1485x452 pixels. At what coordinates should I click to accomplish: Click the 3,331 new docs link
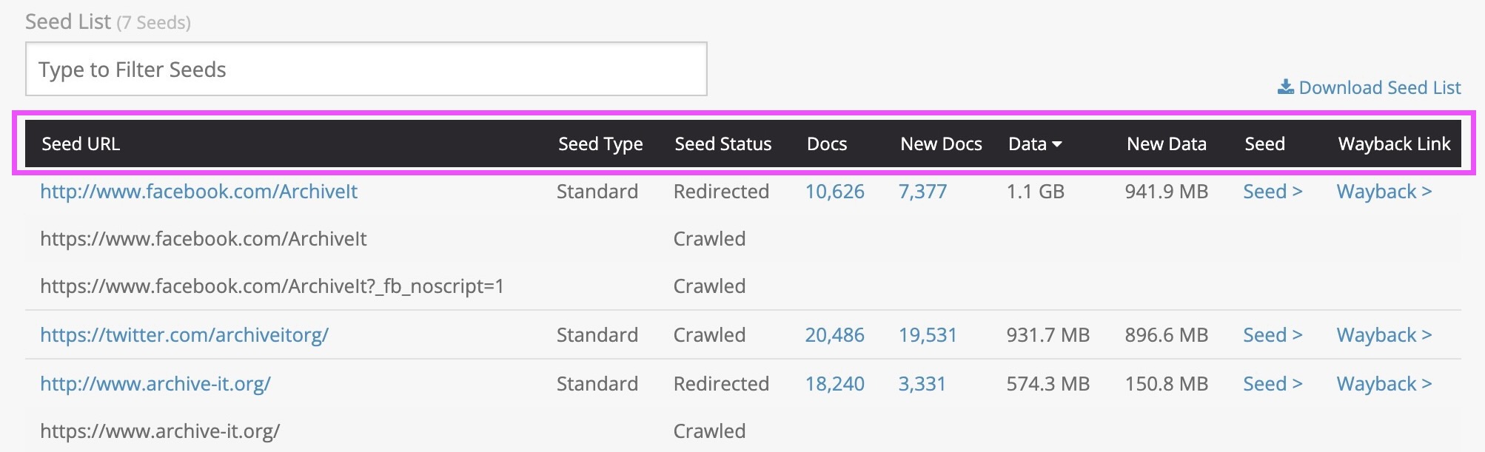point(922,384)
